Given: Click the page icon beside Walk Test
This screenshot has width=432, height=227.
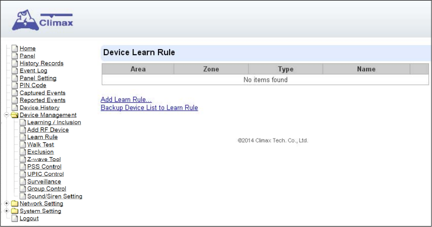Looking at the screenshot, I should point(23,145).
